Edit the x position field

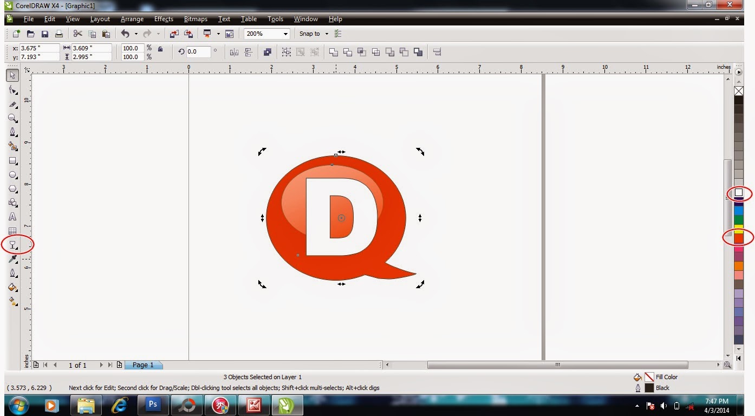[x=40, y=48]
